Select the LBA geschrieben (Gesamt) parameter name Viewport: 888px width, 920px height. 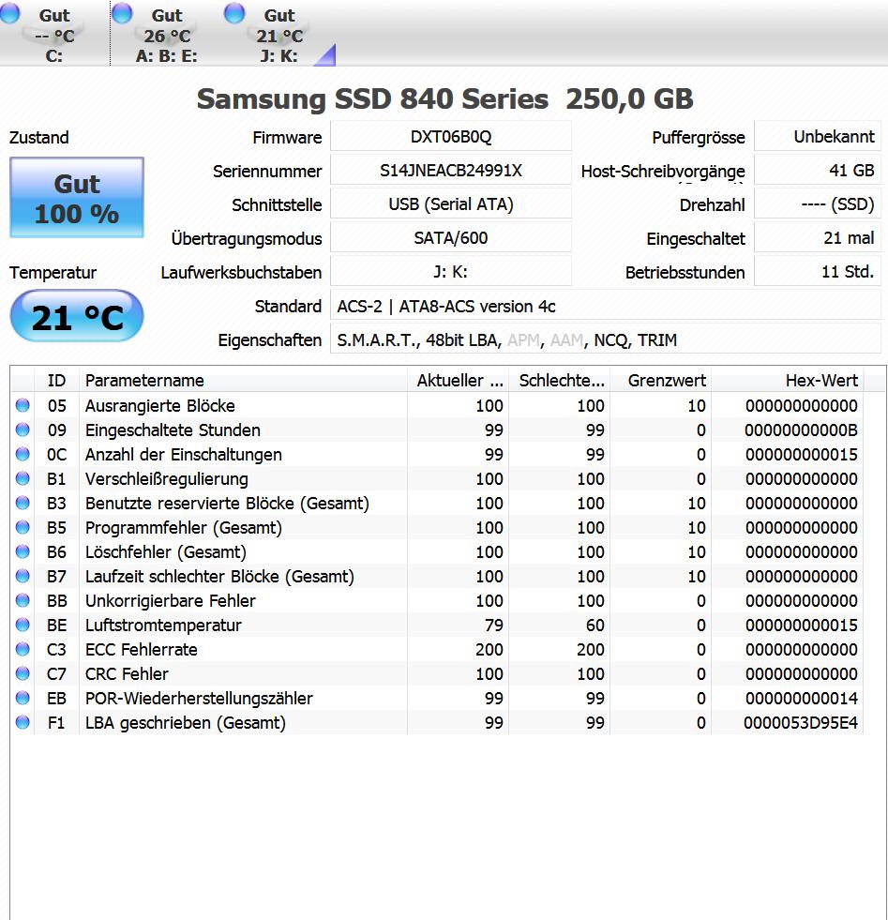(x=186, y=722)
